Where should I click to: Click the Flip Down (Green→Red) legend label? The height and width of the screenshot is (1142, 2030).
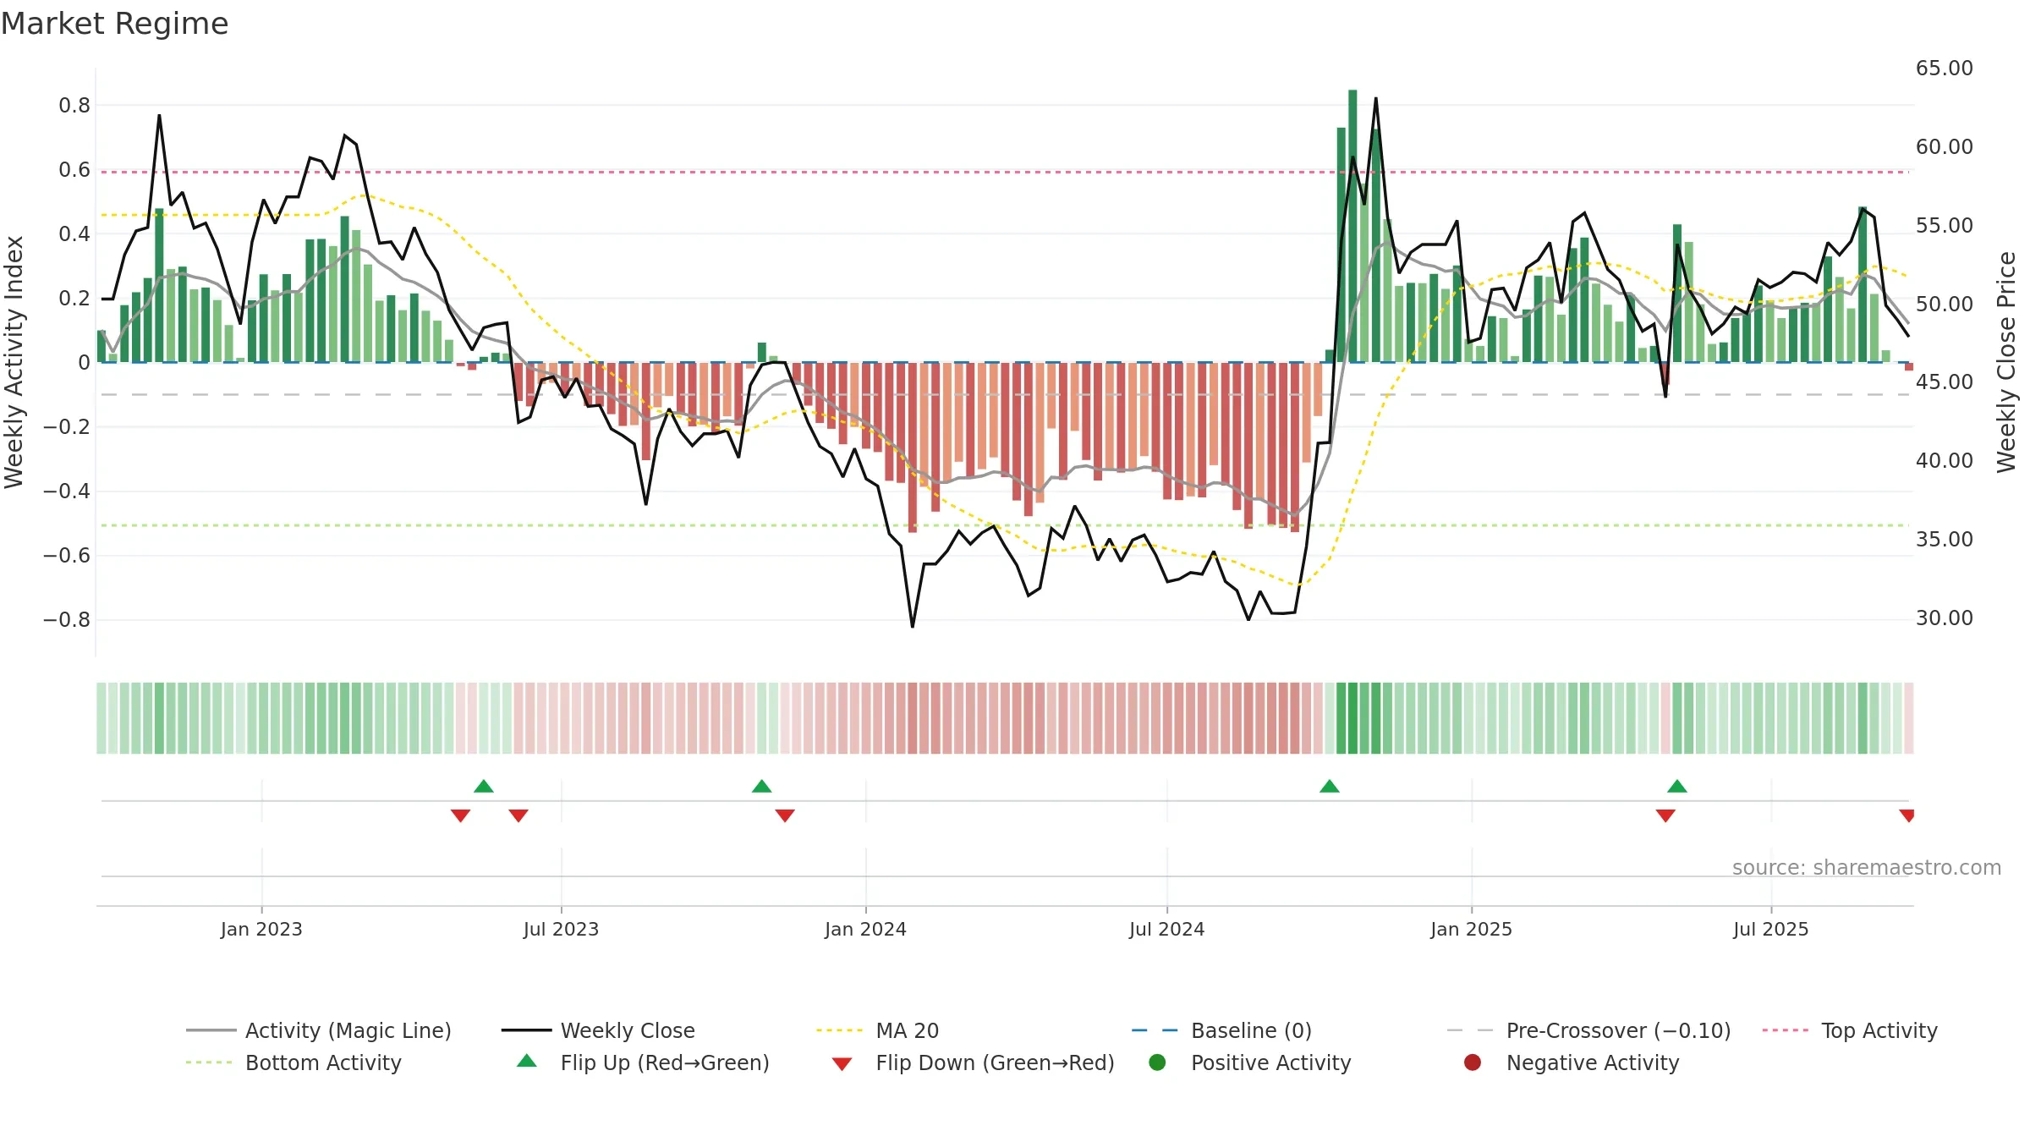click(x=995, y=1062)
